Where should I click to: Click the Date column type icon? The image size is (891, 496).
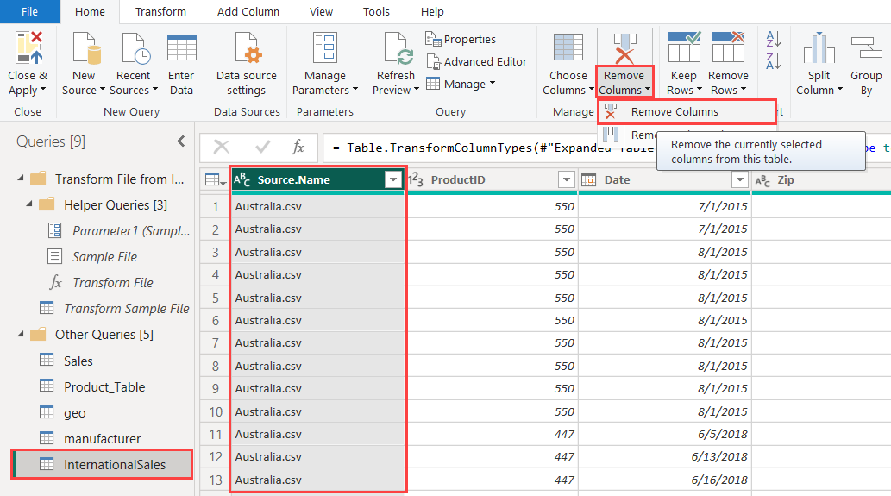pos(589,180)
